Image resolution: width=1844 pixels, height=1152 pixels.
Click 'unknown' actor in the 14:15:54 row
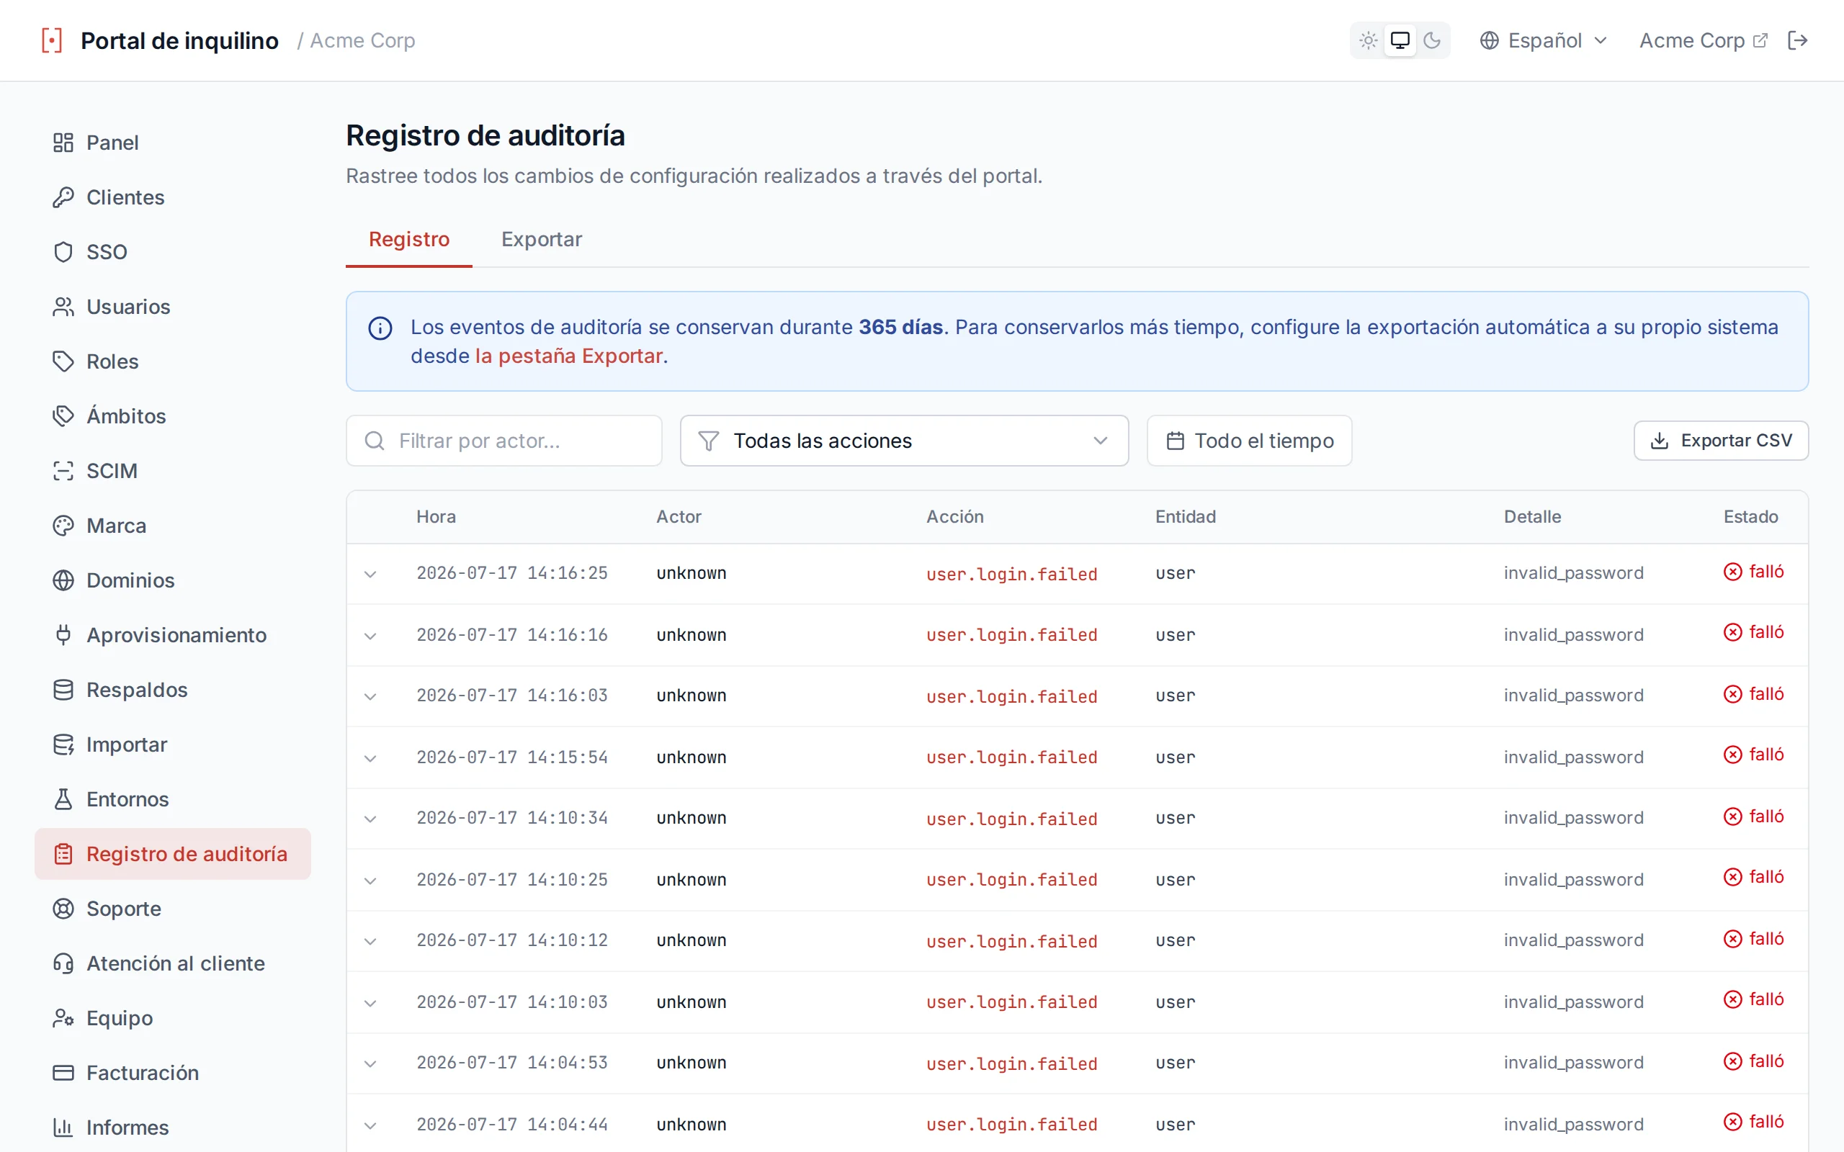coord(691,758)
